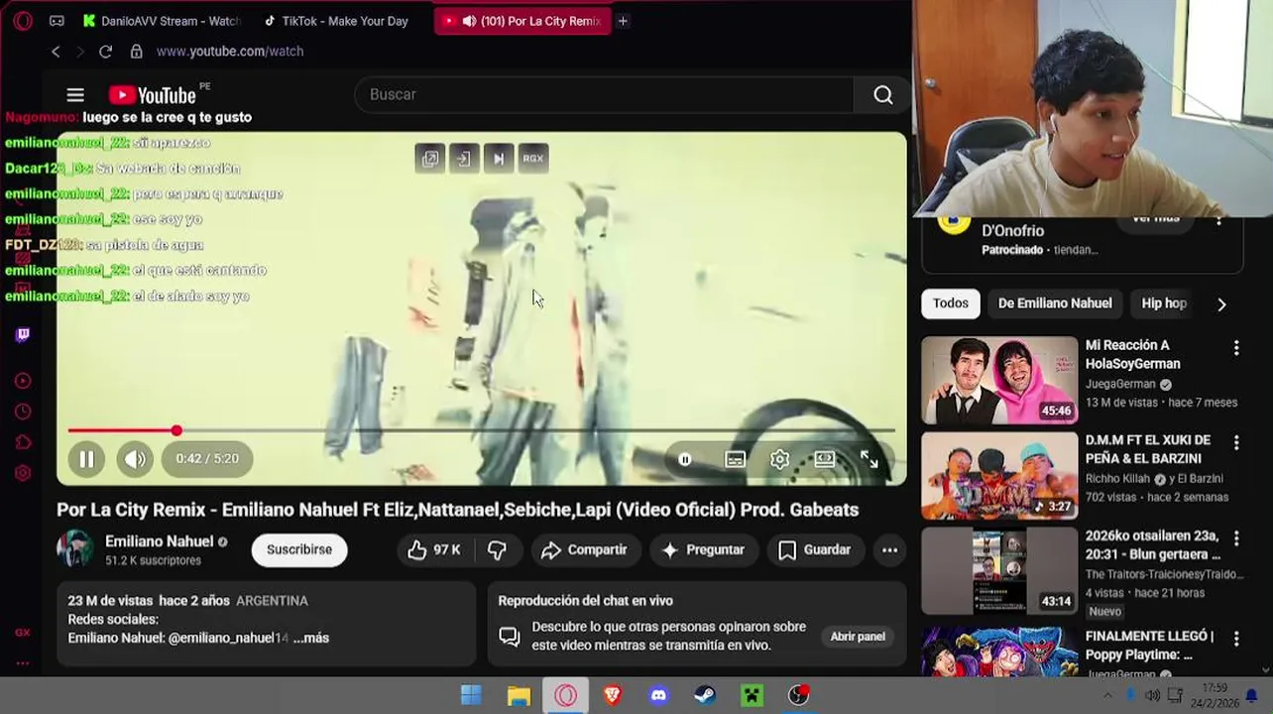Open the History clock in Opera sidebar
Screen dimensions: 1273x714
23,412
